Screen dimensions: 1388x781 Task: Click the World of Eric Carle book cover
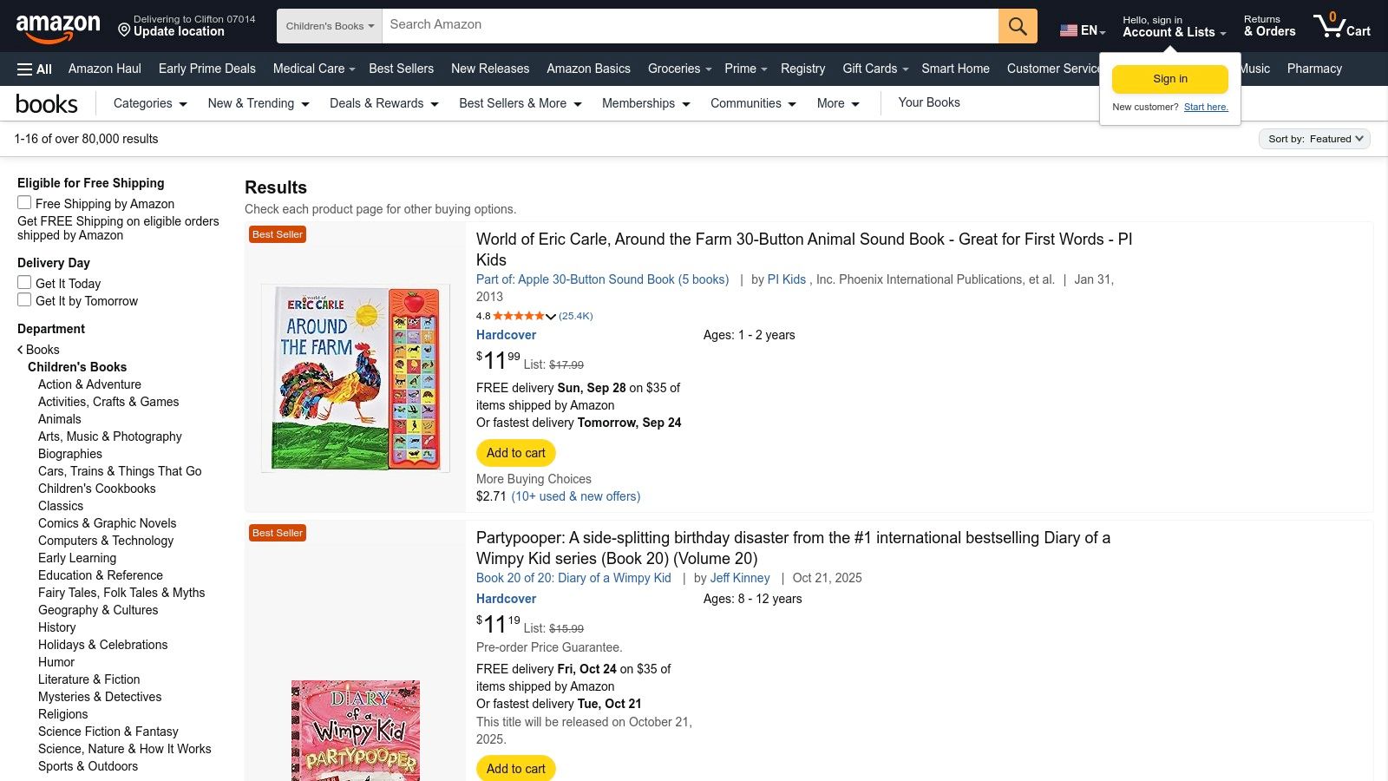(354, 377)
